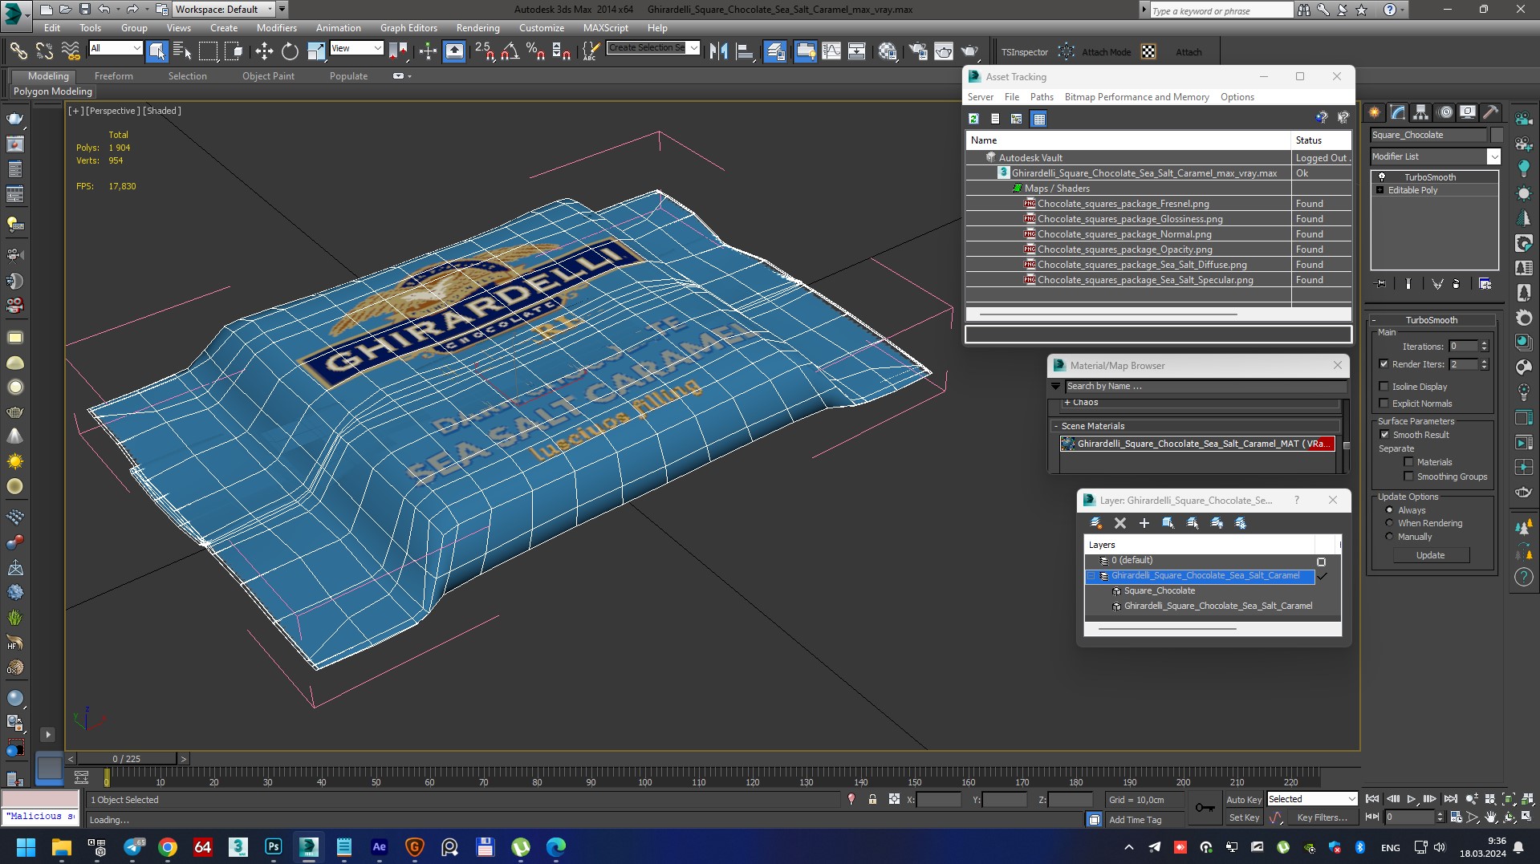Image resolution: width=1540 pixels, height=864 pixels.
Task: Toggle TurboSmooth modifier lightbulb
Action: coord(1381,176)
